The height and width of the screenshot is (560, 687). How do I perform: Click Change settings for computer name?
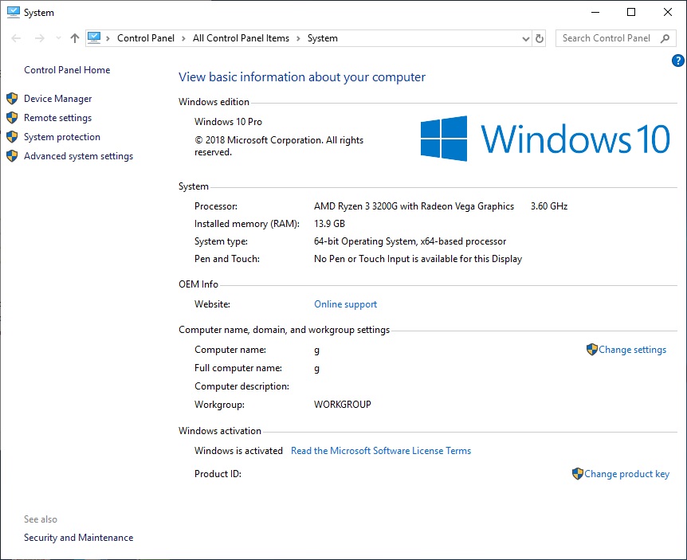[x=632, y=350]
